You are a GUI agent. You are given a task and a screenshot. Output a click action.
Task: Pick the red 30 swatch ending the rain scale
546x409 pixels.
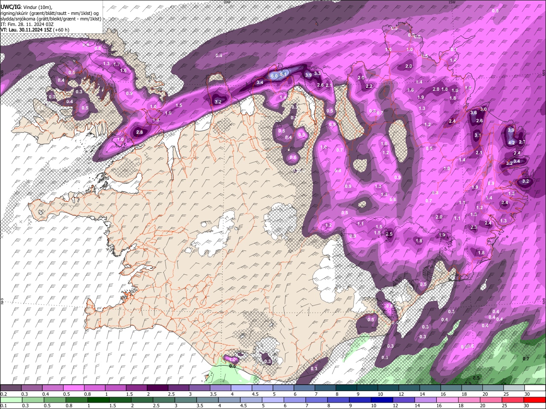[535, 400]
